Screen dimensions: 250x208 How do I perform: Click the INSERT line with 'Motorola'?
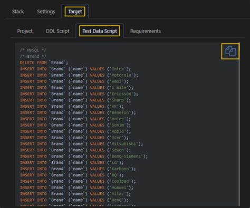pos(79,75)
